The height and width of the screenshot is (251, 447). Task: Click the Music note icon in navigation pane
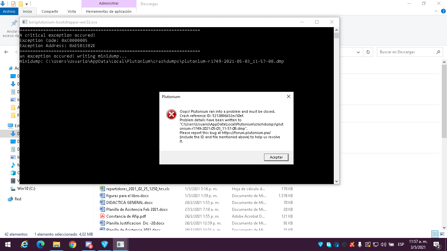click(13, 165)
